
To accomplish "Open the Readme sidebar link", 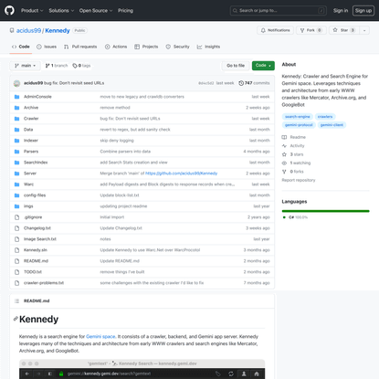I will tap(294, 137).
